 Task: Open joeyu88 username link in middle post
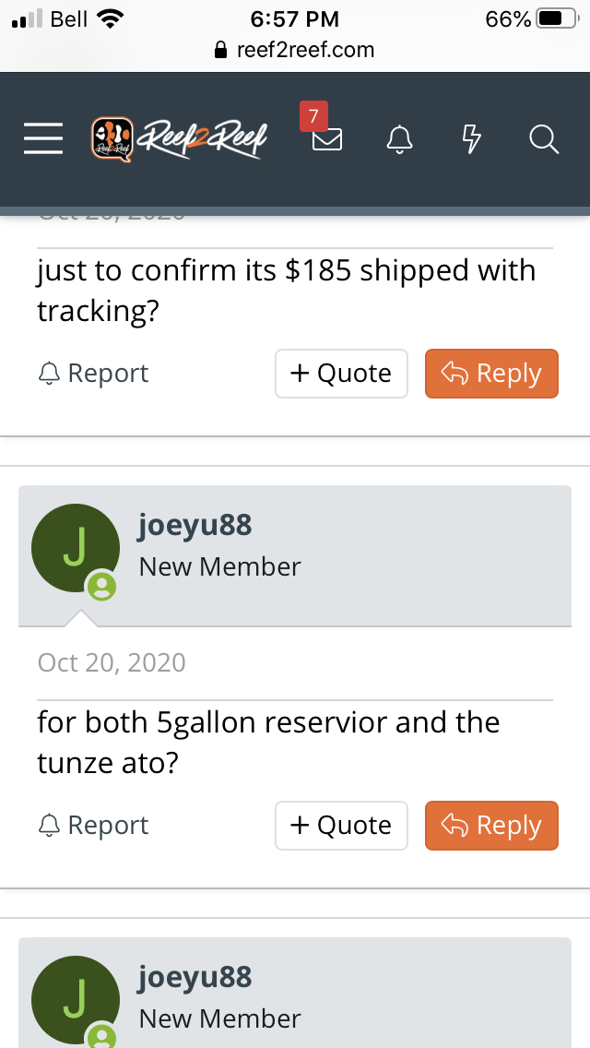pos(195,526)
